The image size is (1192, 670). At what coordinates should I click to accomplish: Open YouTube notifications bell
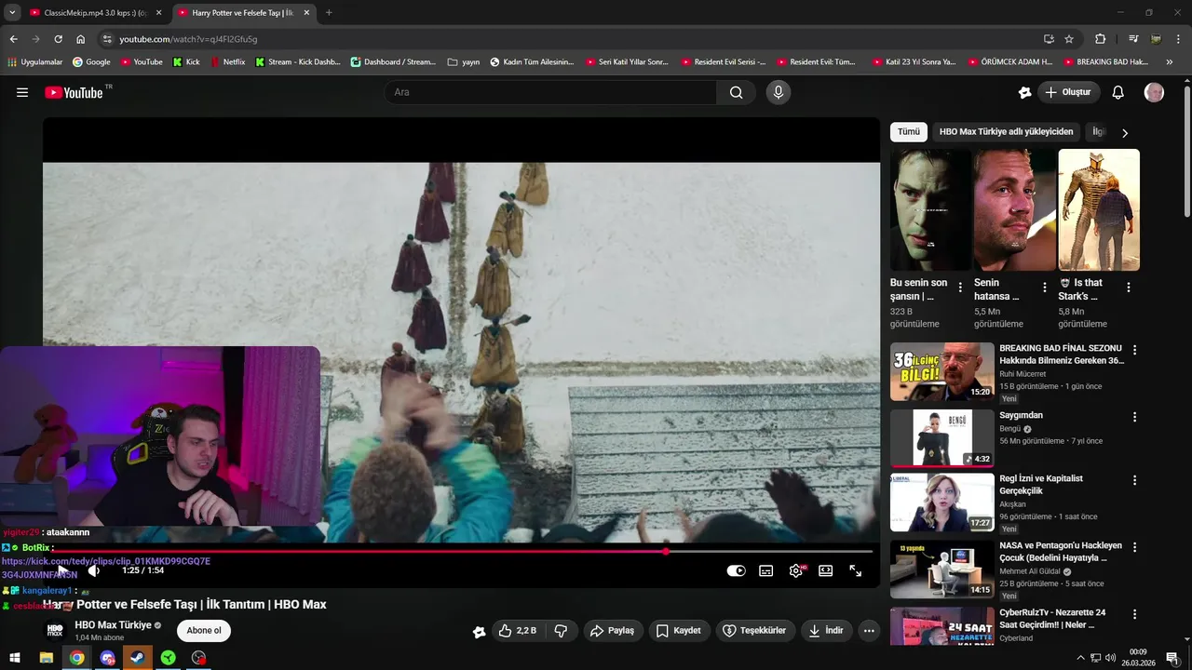tap(1118, 92)
